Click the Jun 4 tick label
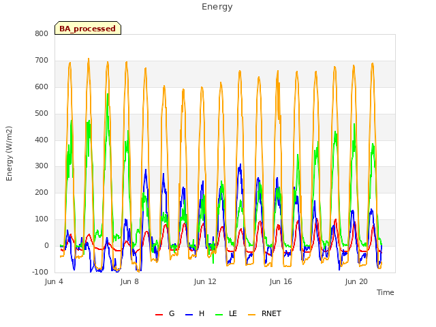This screenshot has width=436, height=327. [x=54, y=281]
